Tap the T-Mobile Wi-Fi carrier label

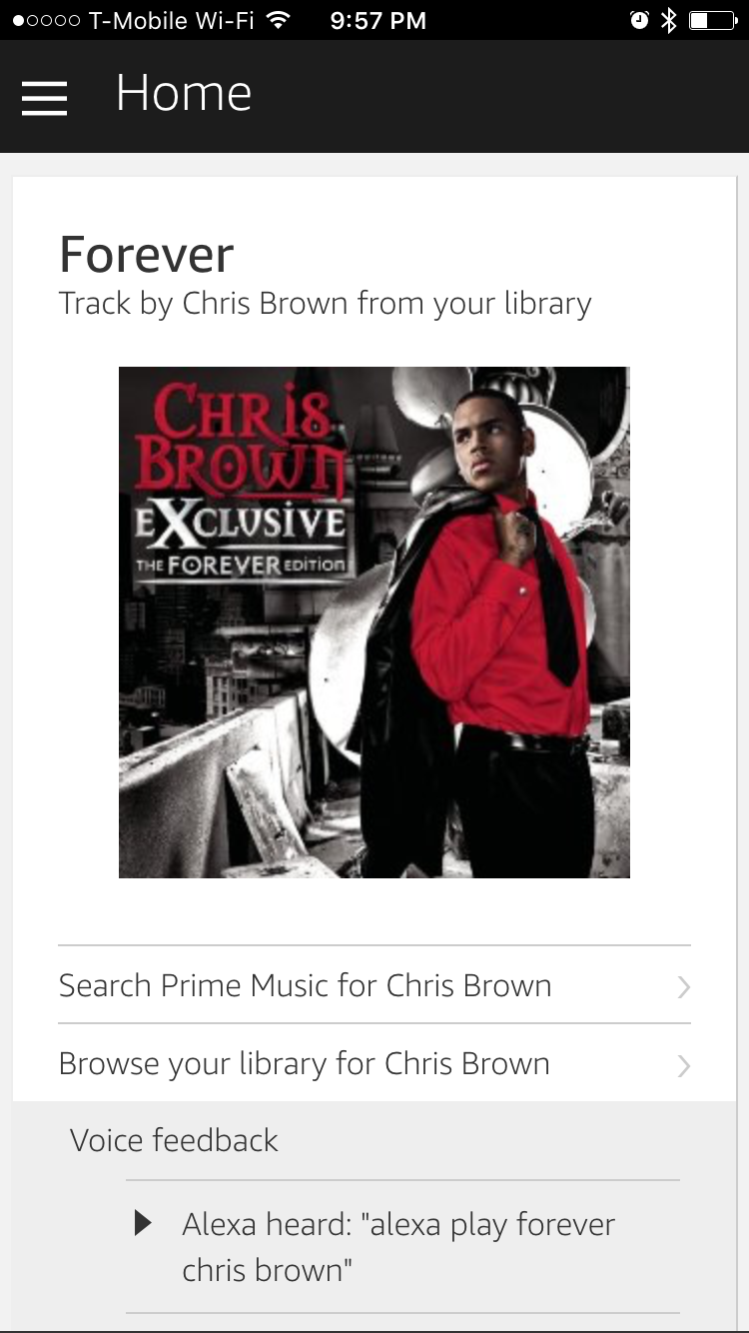(172, 20)
